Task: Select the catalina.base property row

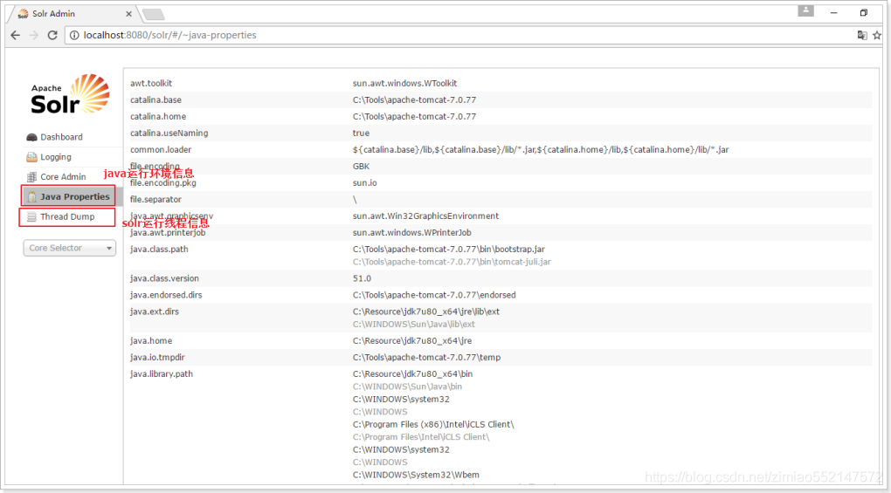Action: [501, 99]
